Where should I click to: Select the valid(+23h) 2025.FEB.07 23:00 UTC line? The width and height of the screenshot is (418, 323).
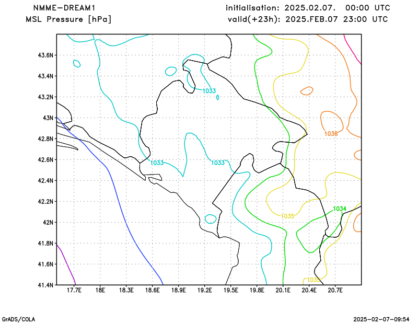click(x=308, y=19)
